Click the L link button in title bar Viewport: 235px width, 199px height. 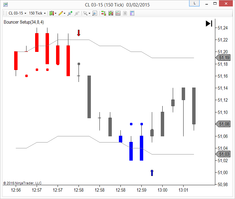click(194, 3)
